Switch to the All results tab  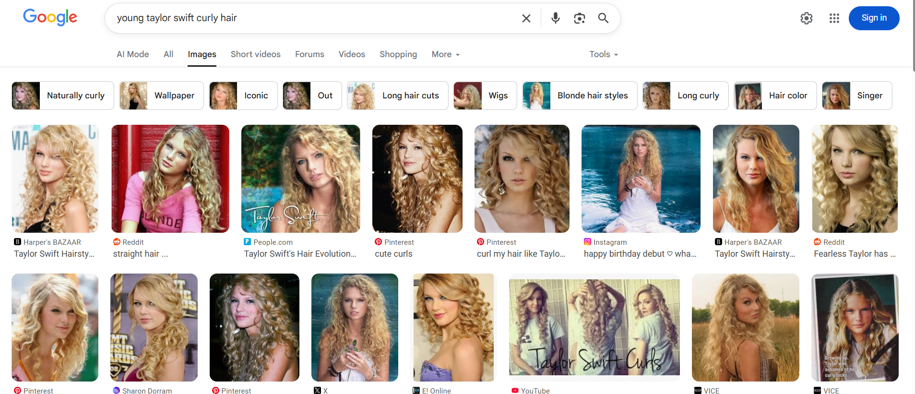168,54
